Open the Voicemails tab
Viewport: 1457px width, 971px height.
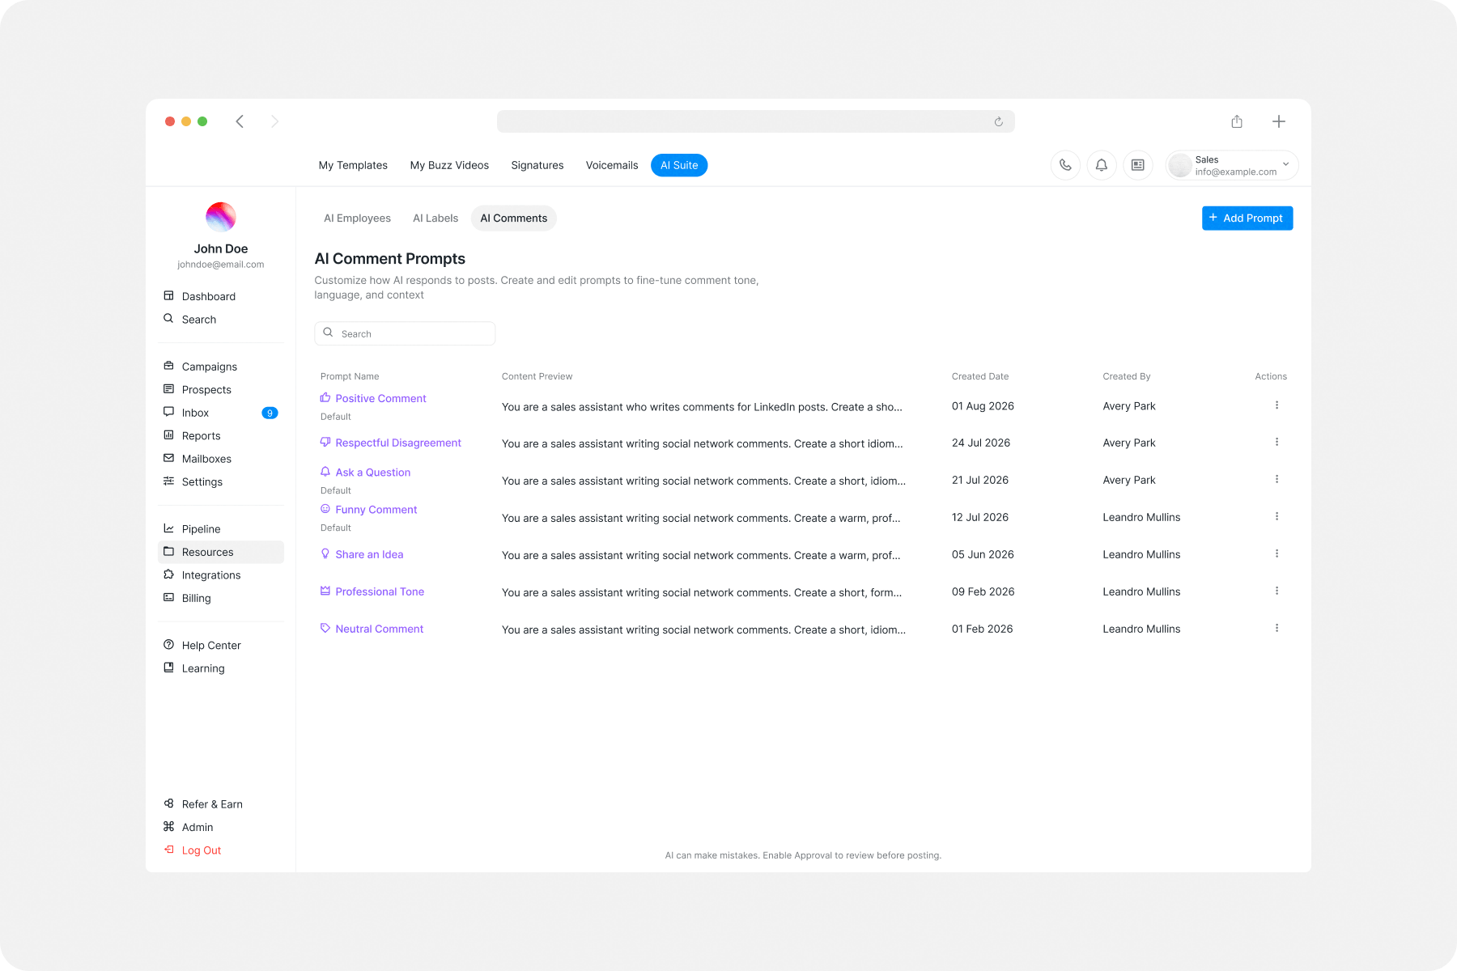point(612,165)
